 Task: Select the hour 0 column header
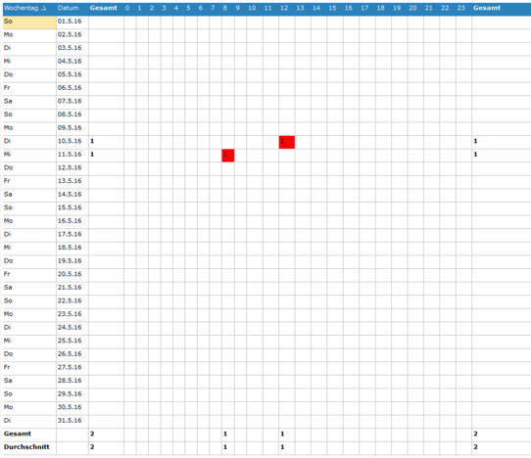pyautogui.click(x=127, y=8)
